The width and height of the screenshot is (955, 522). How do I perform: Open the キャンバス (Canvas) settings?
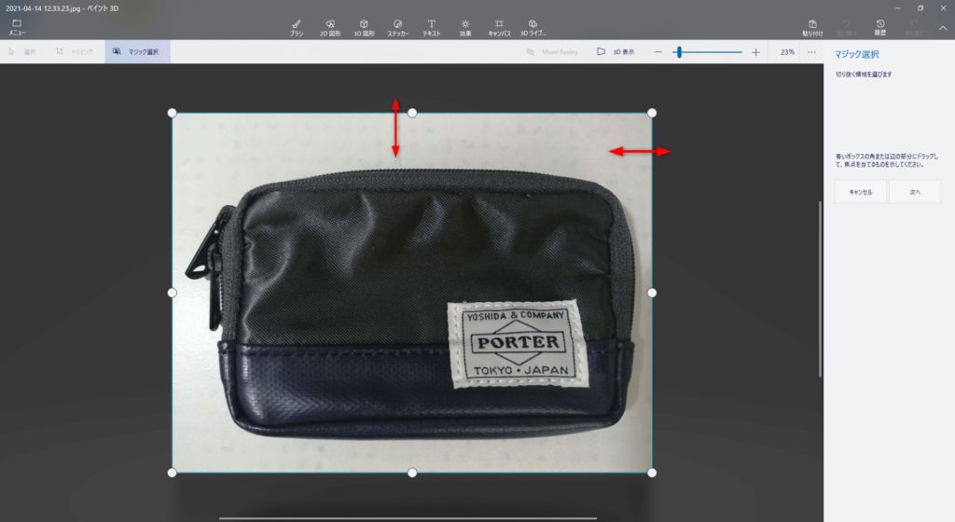500,28
